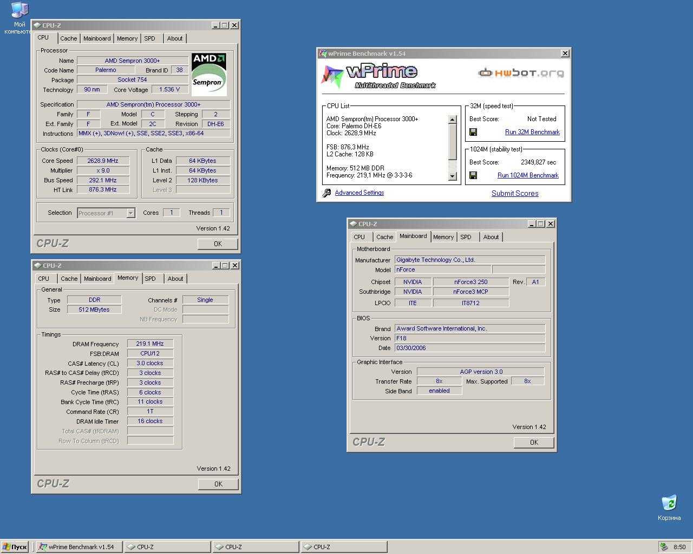Click the AMD Sempron logo image
Screen dimensions: 693x554
(209, 74)
